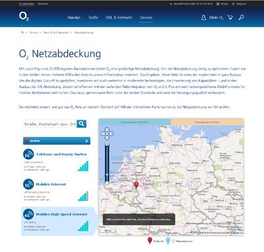Open the Handys navigation menu
Screen dimensions: 264x252
74,17
